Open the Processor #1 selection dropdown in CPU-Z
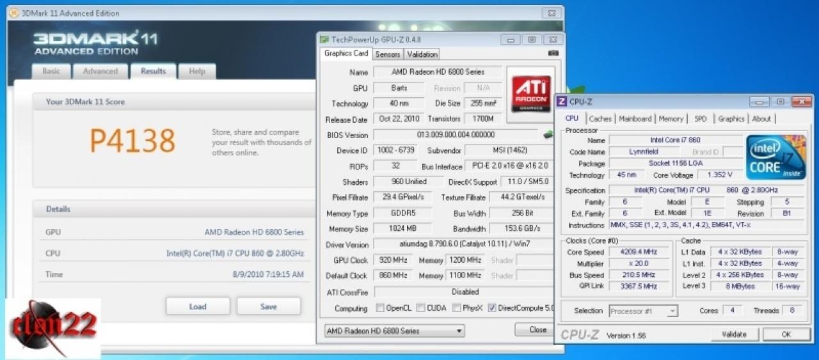Screen dimensions: 819x360 coord(643,311)
